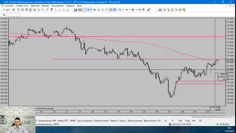Screen dimensions: 236x133
Task: Open the M60 timeframe dropdown
Action: pyautogui.click(x=82, y=10)
